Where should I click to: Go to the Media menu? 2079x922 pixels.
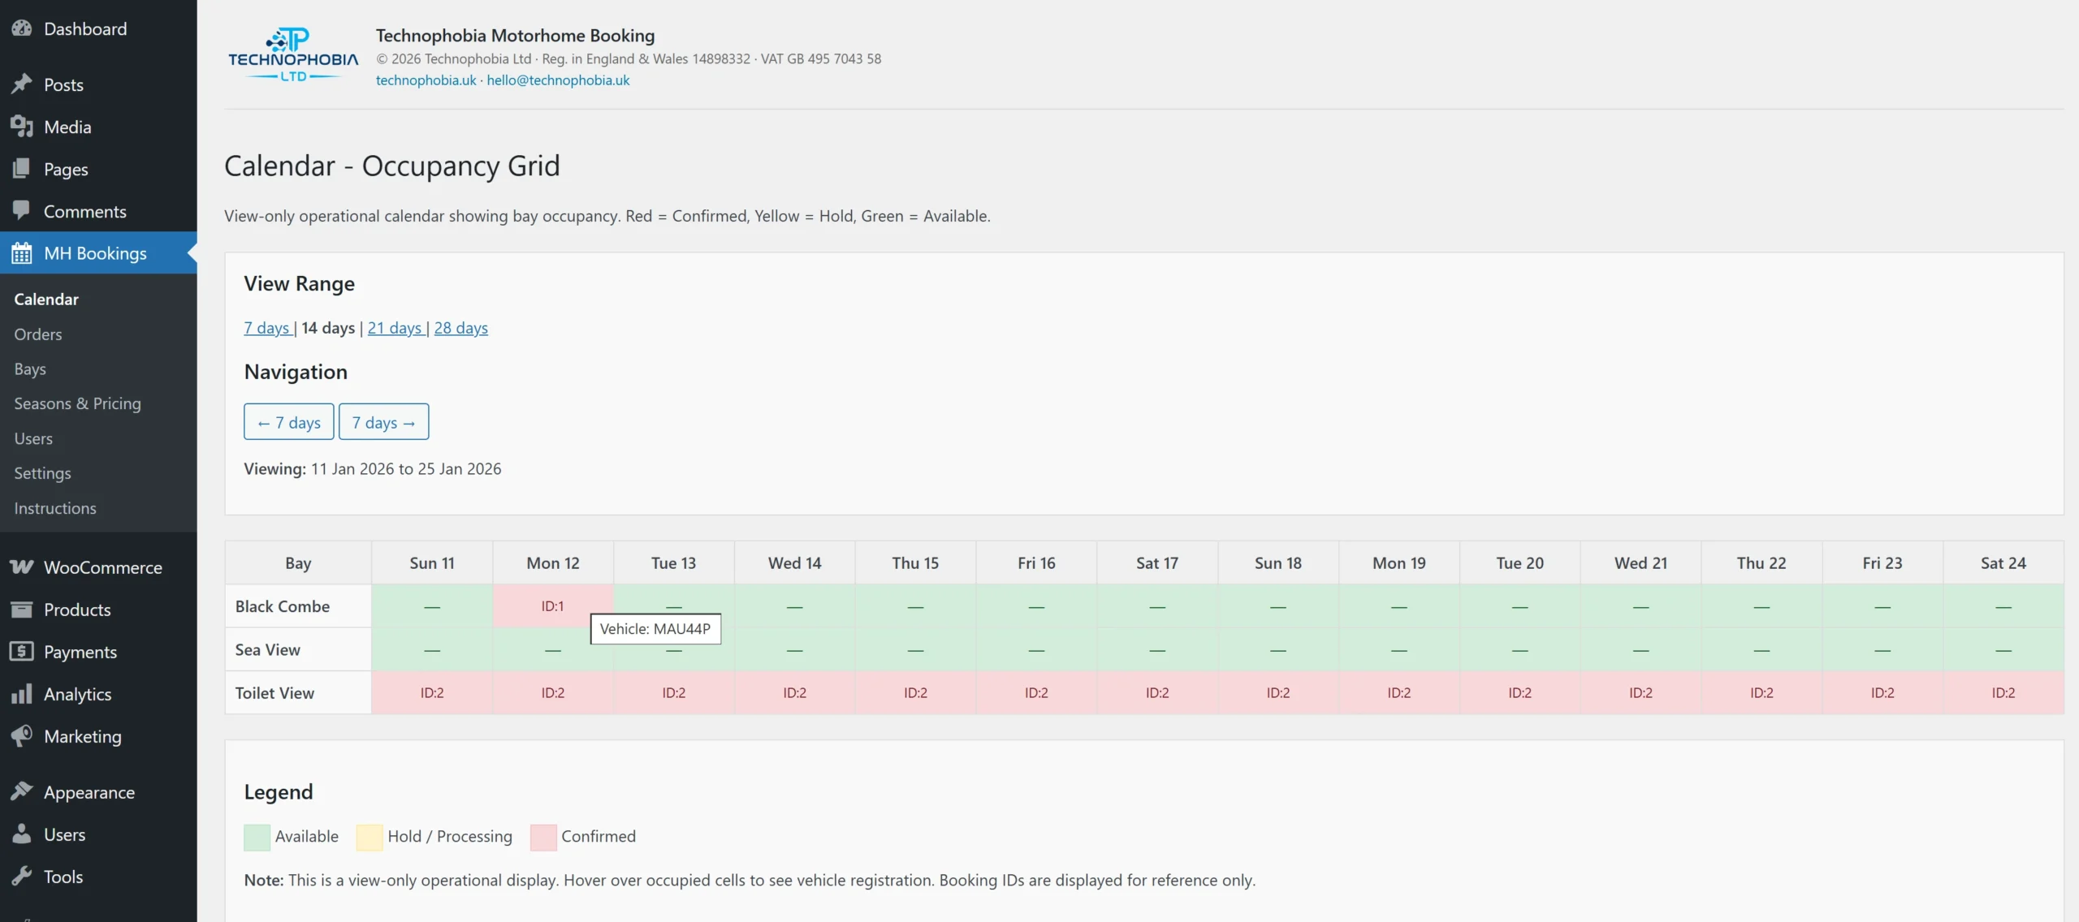click(98, 127)
